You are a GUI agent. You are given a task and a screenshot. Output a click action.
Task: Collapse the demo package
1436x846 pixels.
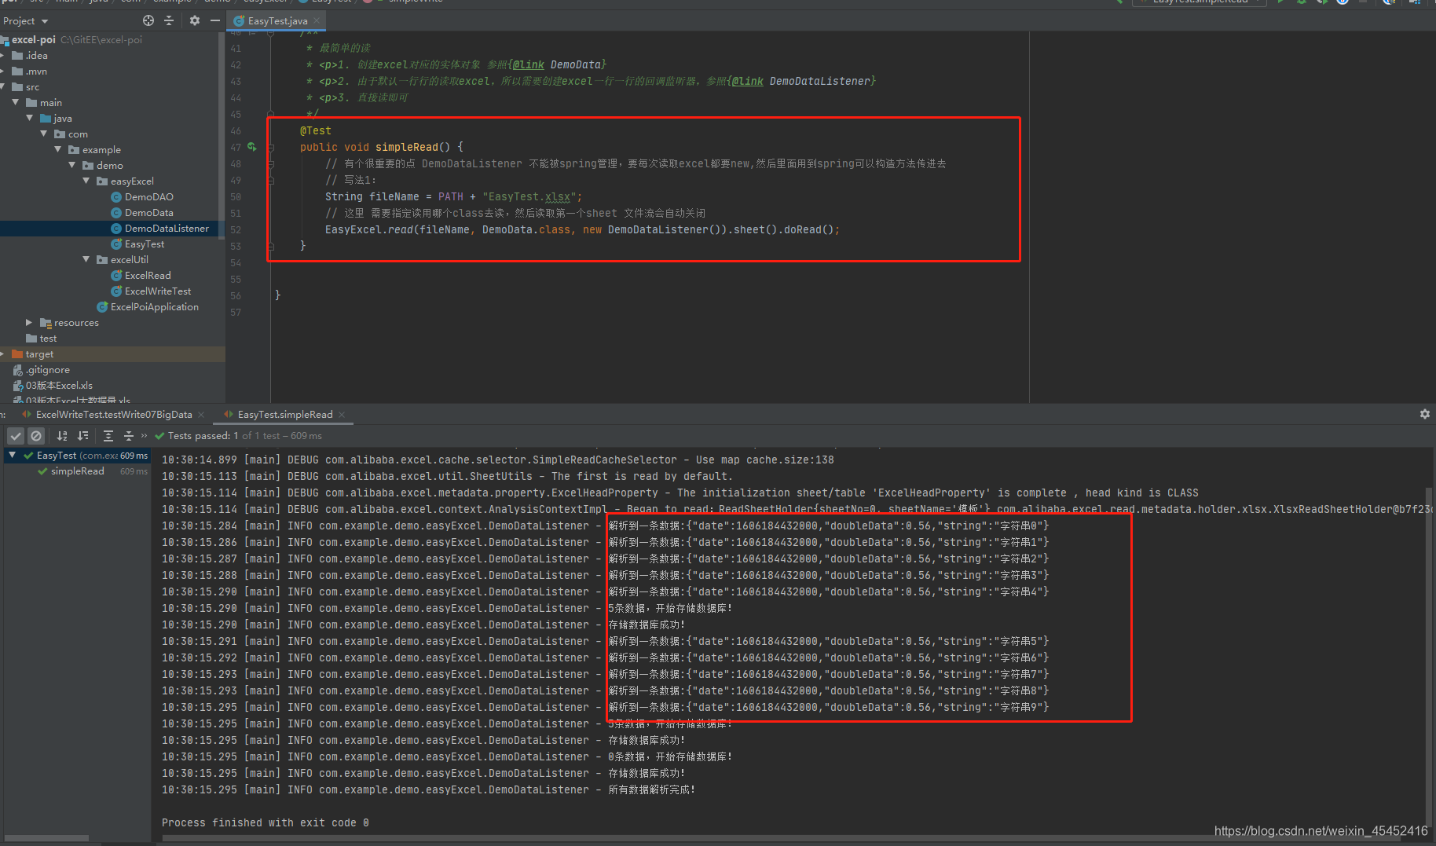click(72, 165)
